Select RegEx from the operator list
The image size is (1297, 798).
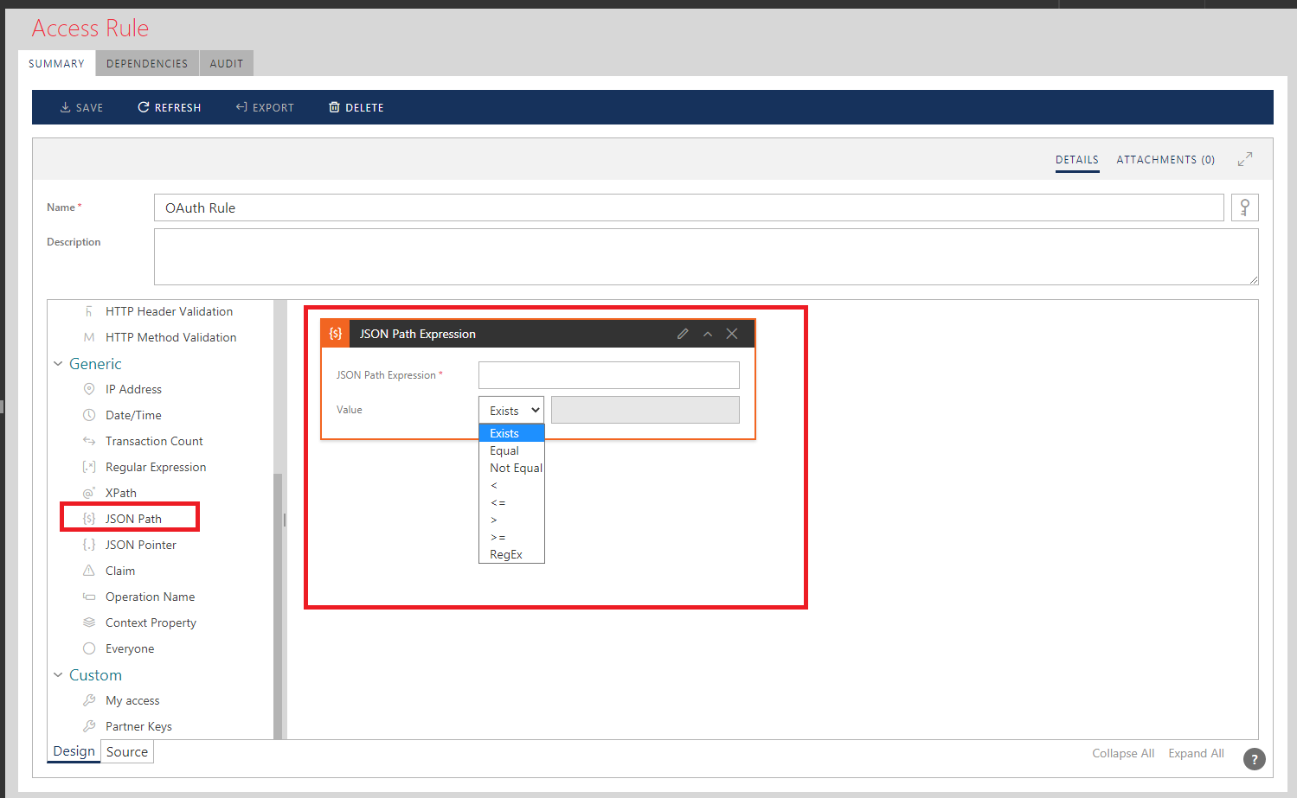pos(506,554)
